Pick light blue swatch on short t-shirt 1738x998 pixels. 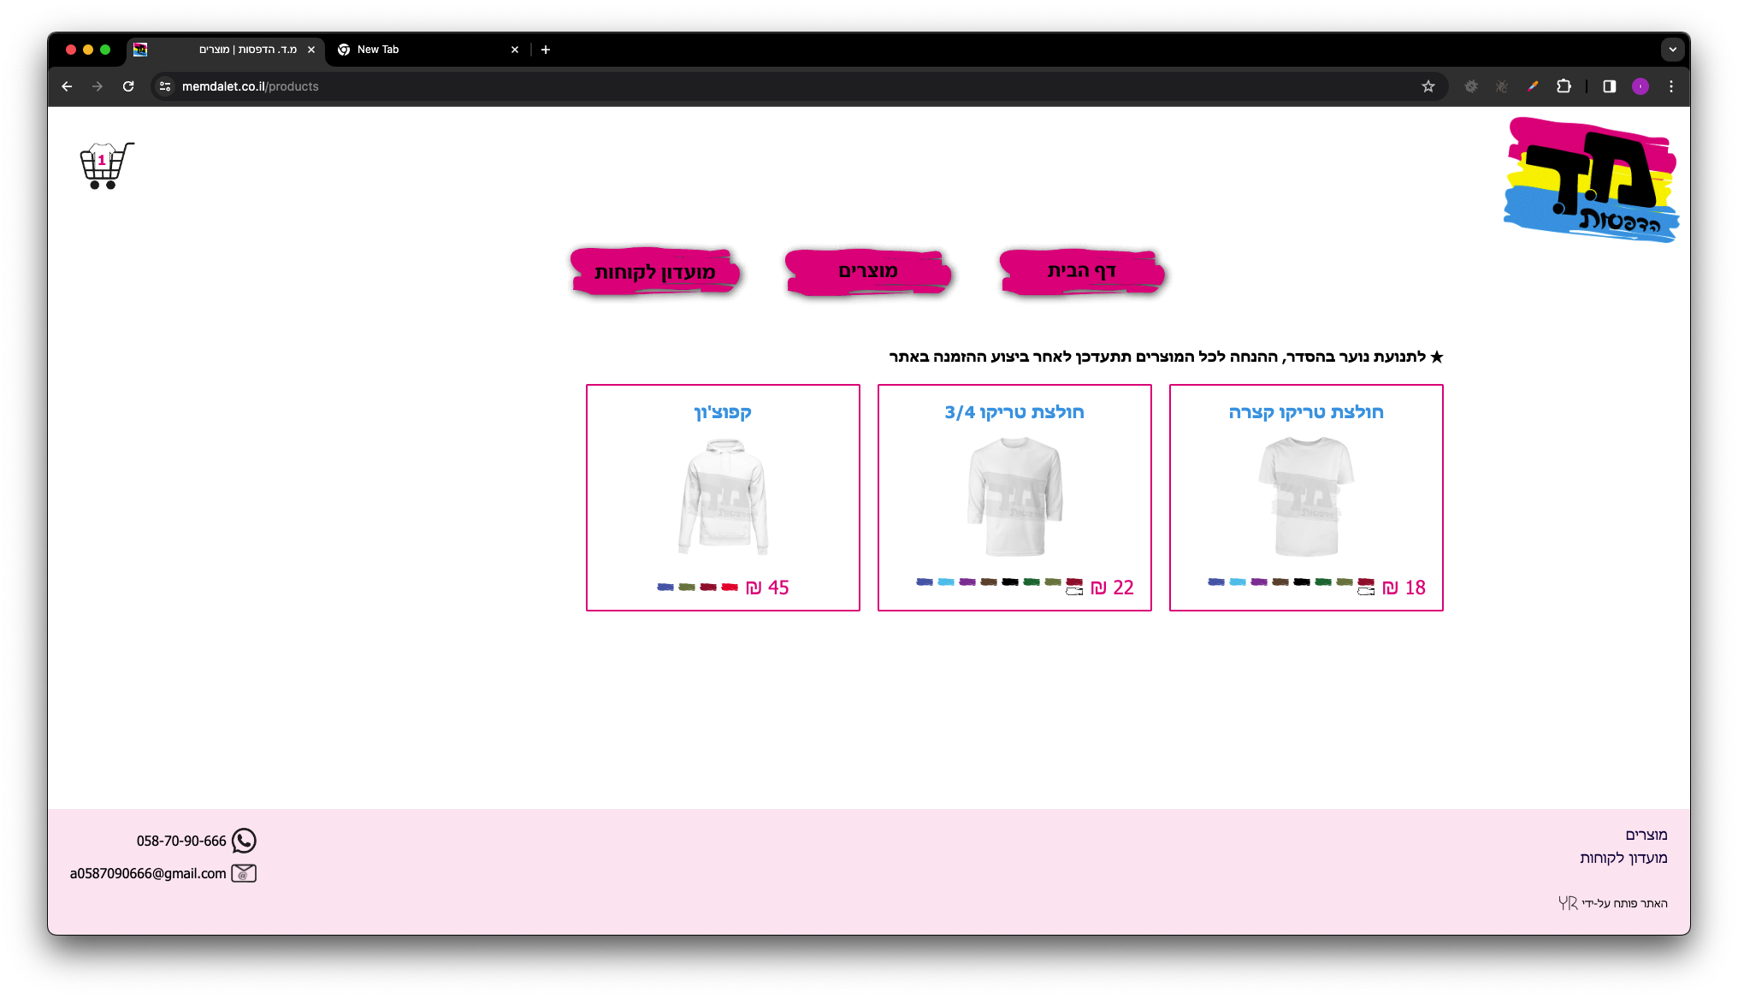pos(1238,582)
